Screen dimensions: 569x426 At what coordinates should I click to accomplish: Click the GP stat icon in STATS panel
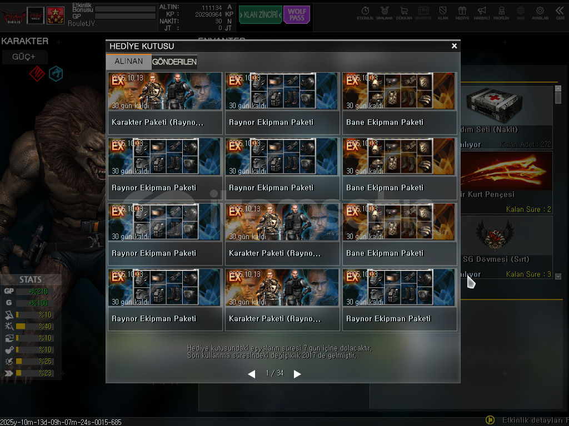(x=9, y=291)
